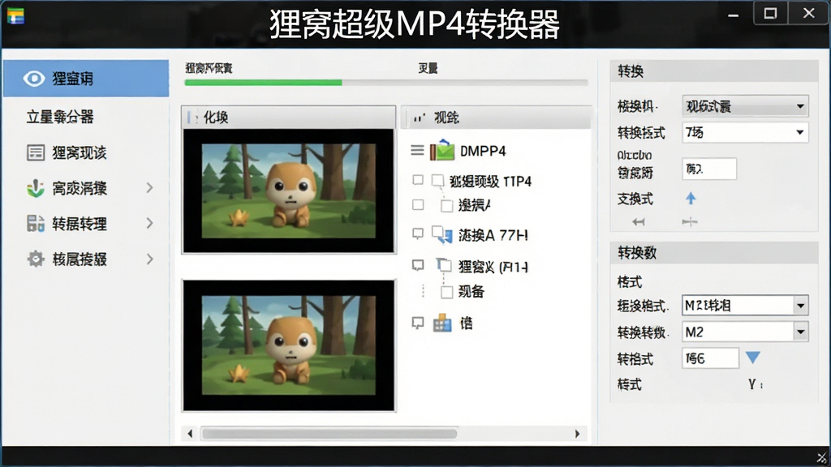Toggle the checkbox beside 观备

pyautogui.click(x=447, y=292)
